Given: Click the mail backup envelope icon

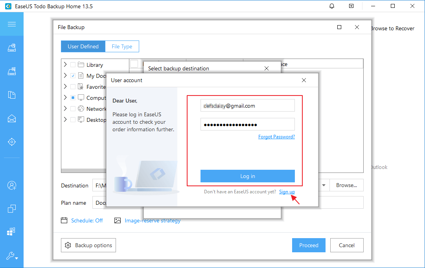Looking at the screenshot, I should point(12,118).
